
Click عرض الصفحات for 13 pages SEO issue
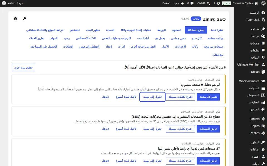[x=208, y=129]
